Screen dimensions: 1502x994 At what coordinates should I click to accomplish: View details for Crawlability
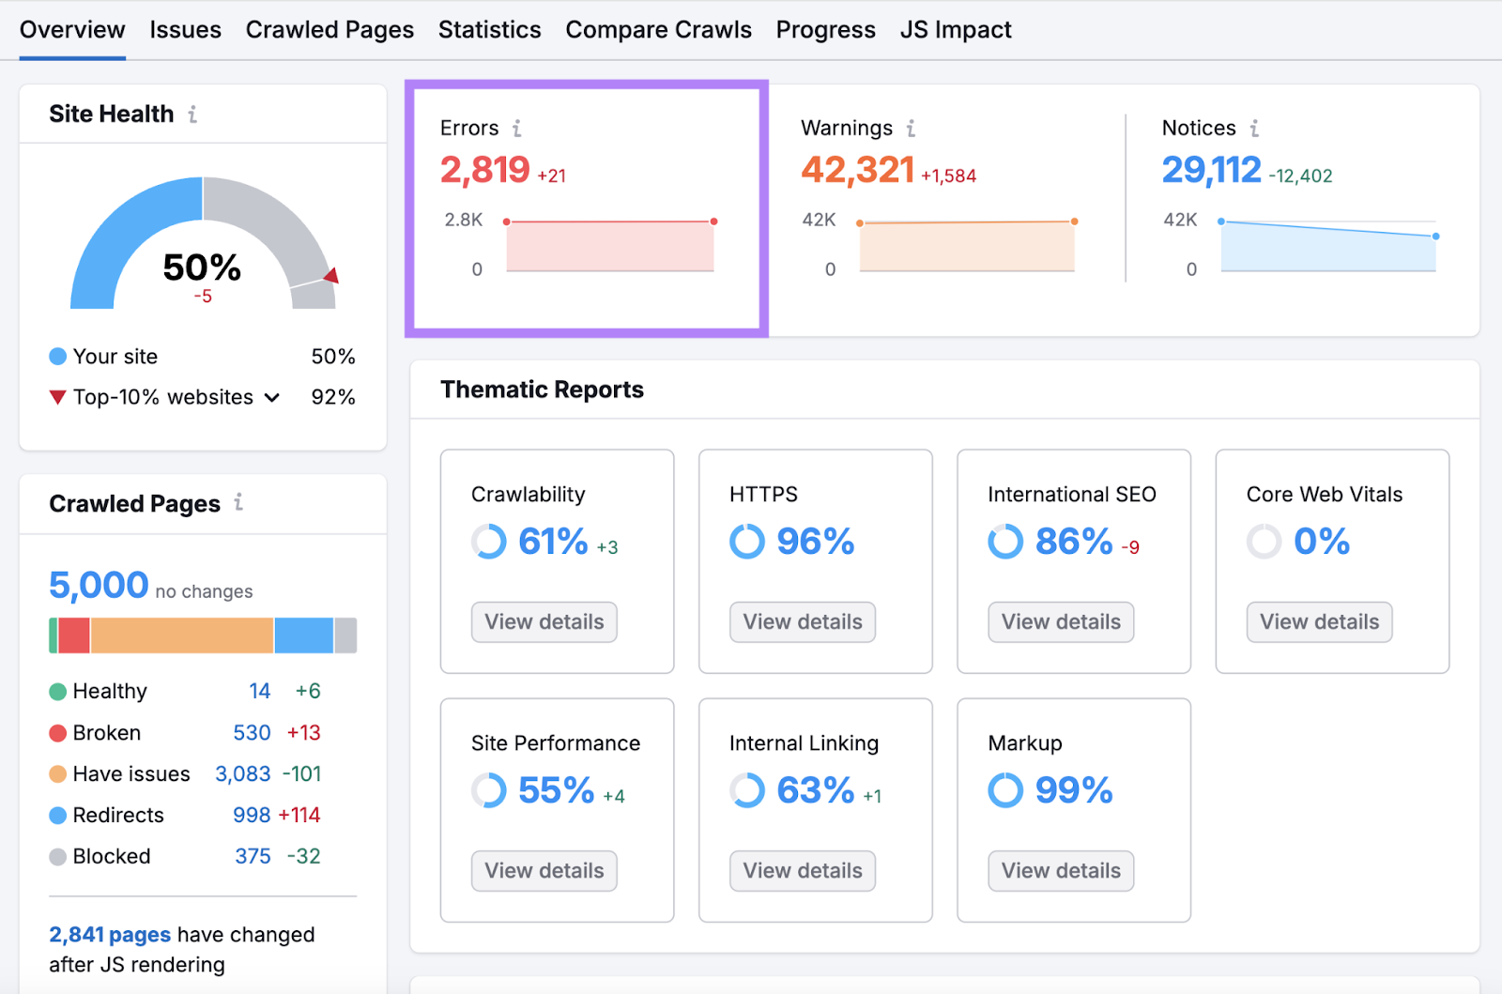tap(544, 622)
